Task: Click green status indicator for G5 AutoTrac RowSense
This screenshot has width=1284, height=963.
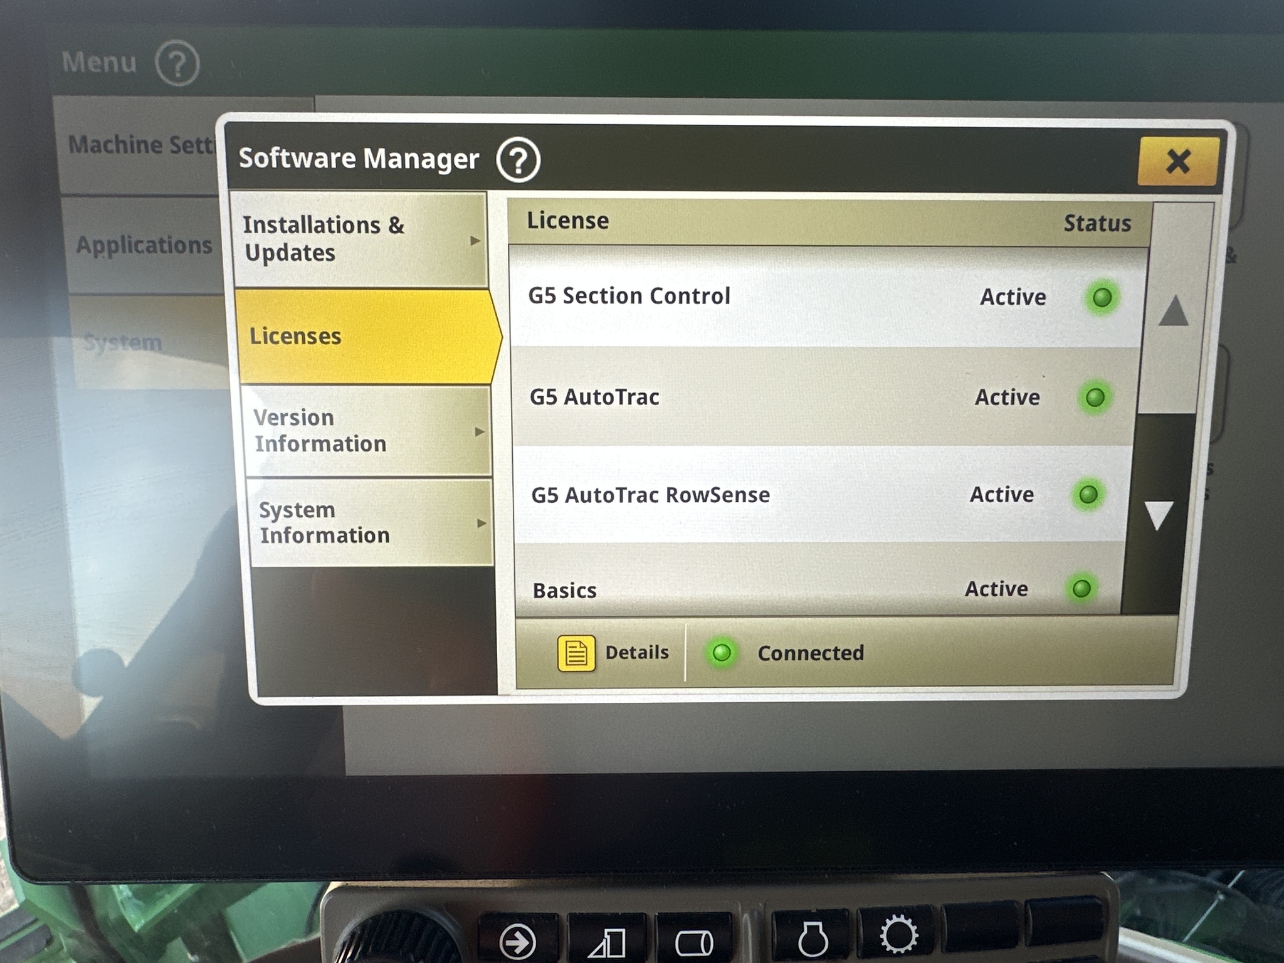Action: 1088,495
